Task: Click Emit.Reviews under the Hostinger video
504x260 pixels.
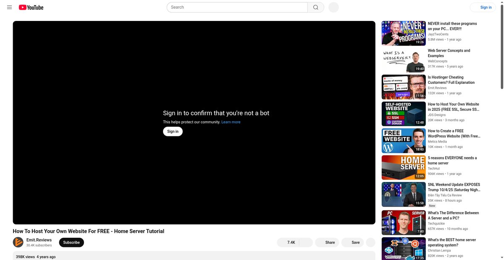Action: click(437, 88)
